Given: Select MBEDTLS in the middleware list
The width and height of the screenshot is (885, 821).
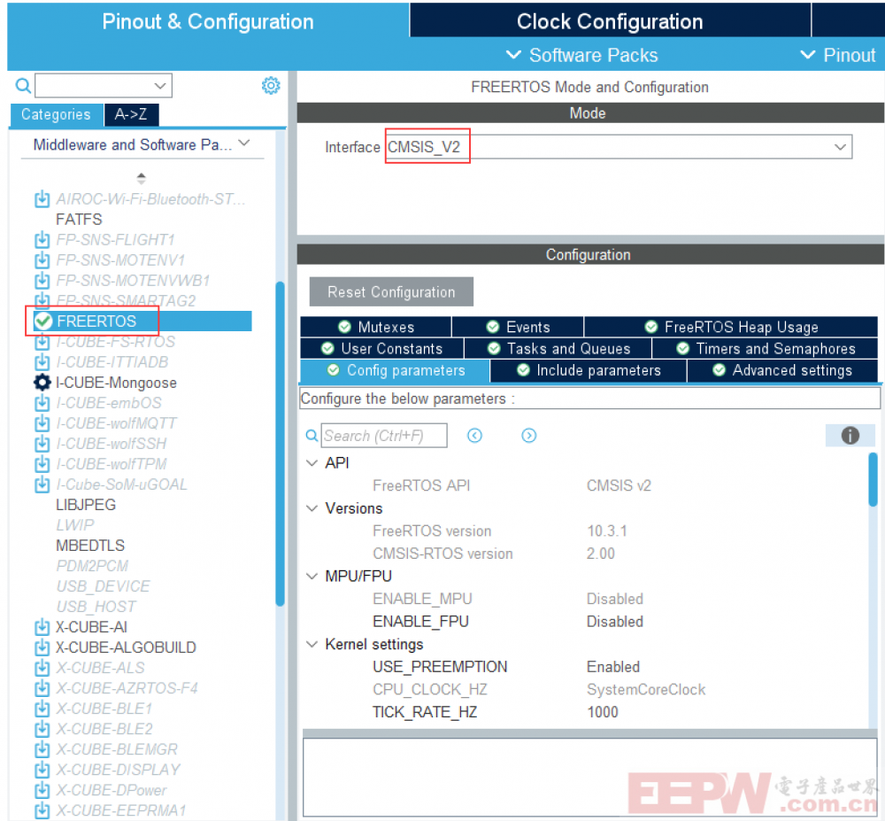Looking at the screenshot, I should [90, 546].
